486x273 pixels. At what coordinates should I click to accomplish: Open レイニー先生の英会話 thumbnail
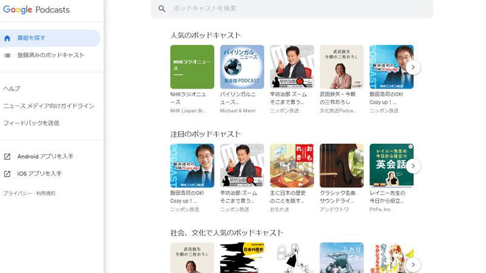391,166
